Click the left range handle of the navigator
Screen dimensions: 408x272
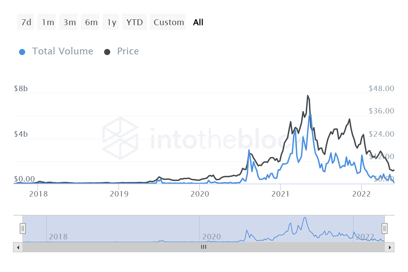[x=22, y=228]
